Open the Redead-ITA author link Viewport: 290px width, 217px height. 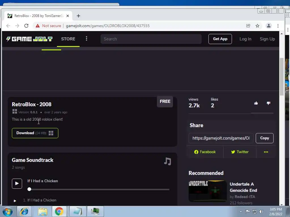(x=245, y=197)
